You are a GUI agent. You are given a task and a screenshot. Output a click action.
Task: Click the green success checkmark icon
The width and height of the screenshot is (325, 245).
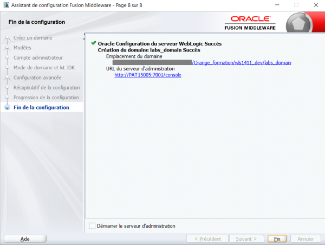click(x=94, y=43)
